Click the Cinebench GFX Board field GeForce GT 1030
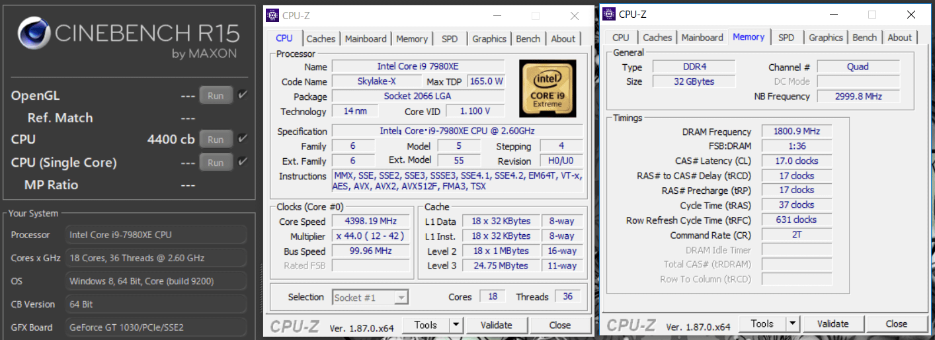Screen dimensions: 935x340 [156, 327]
